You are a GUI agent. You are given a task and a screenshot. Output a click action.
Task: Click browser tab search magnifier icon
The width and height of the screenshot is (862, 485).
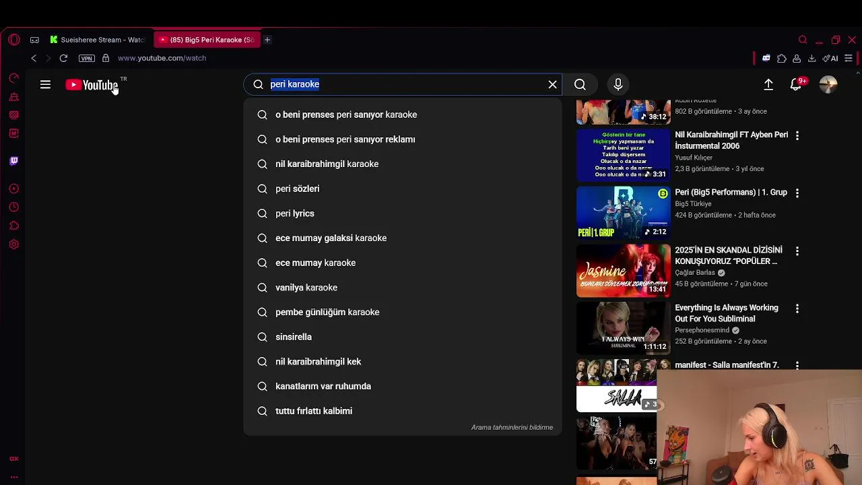point(803,40)
